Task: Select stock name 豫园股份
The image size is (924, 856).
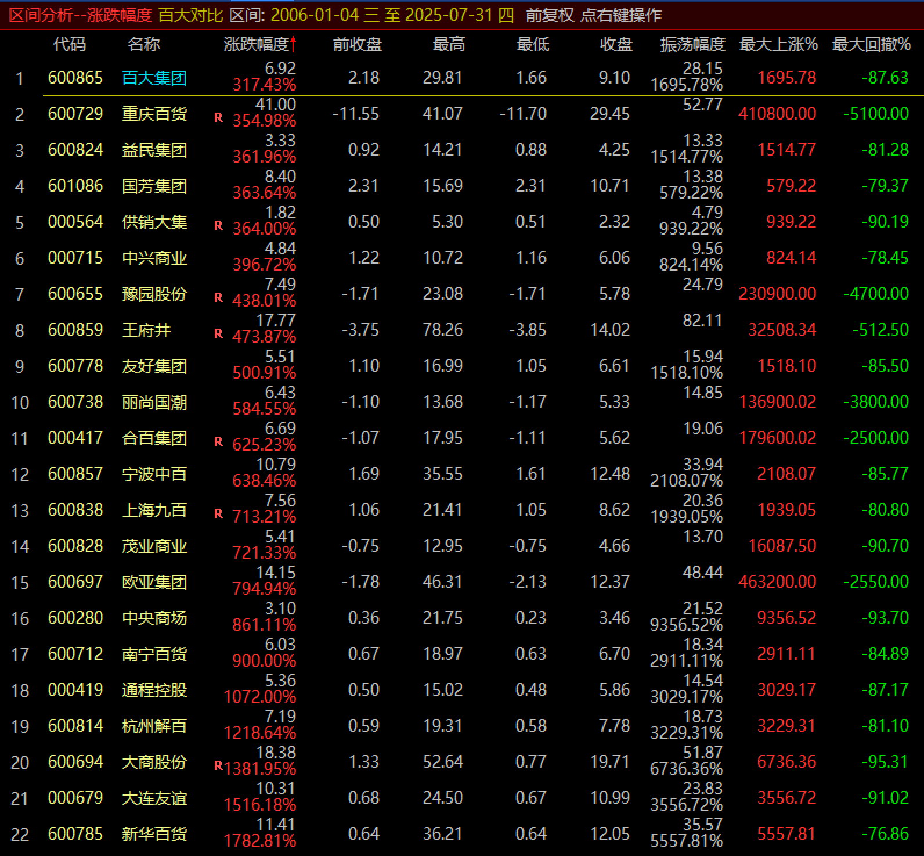Action: (154, 294)
